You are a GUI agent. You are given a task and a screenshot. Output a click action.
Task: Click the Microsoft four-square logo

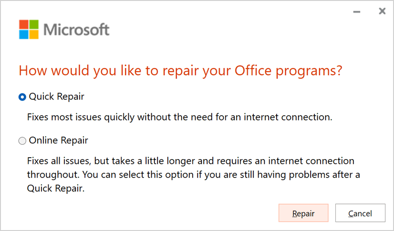pyautogui.click(x=28, y=30)
